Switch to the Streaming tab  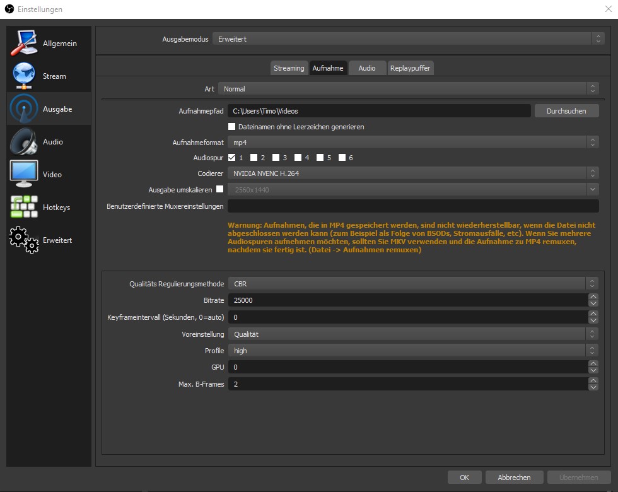point(289,68)
